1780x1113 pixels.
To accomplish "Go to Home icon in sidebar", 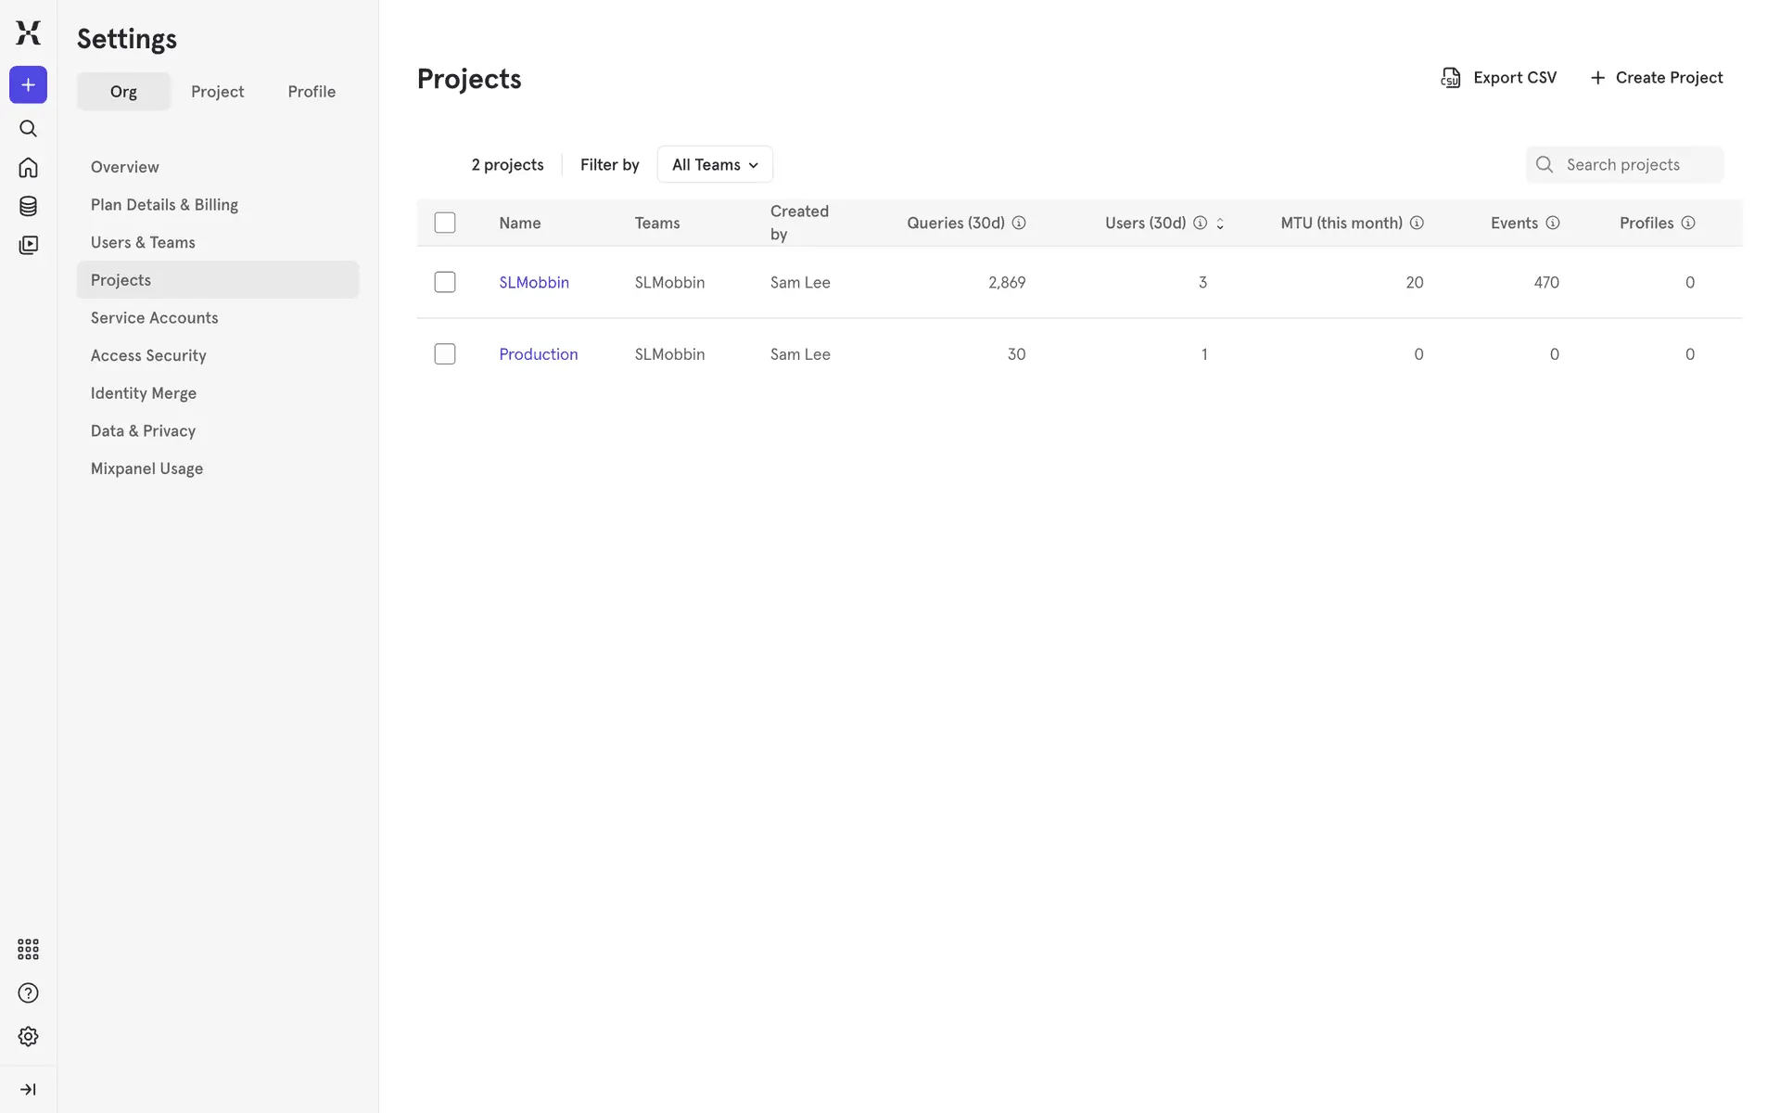I will click(28, 167).
